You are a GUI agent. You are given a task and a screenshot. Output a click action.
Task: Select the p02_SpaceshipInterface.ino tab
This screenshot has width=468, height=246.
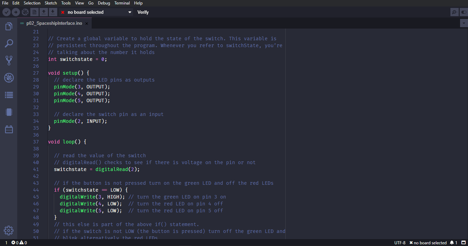53,23
